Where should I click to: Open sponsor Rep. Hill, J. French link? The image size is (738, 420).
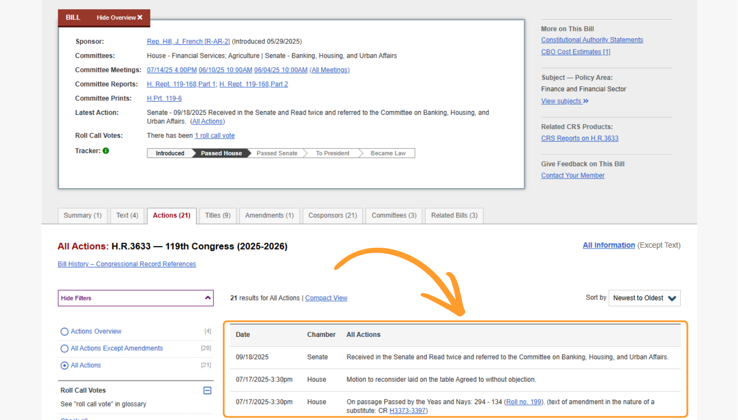pyautogui.click(x=188, y=42)
